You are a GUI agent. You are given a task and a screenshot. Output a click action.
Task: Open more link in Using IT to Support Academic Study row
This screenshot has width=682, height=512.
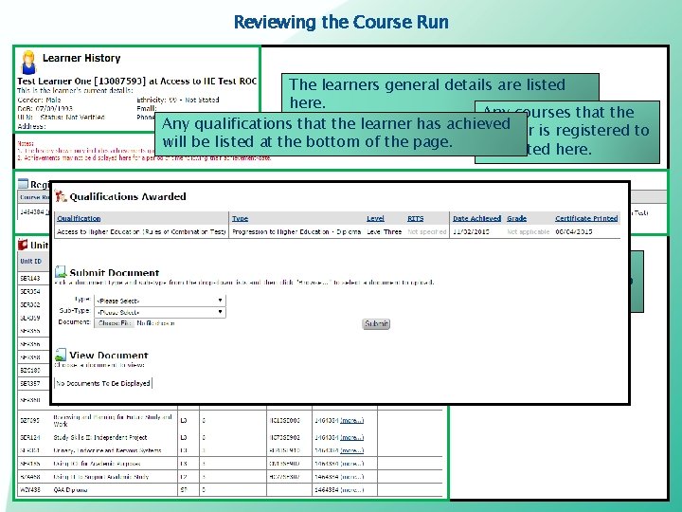click(x=351, y=477)
